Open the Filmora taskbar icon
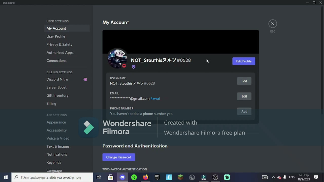The width and height of the screenshot is (324, 182). (204, 177)
